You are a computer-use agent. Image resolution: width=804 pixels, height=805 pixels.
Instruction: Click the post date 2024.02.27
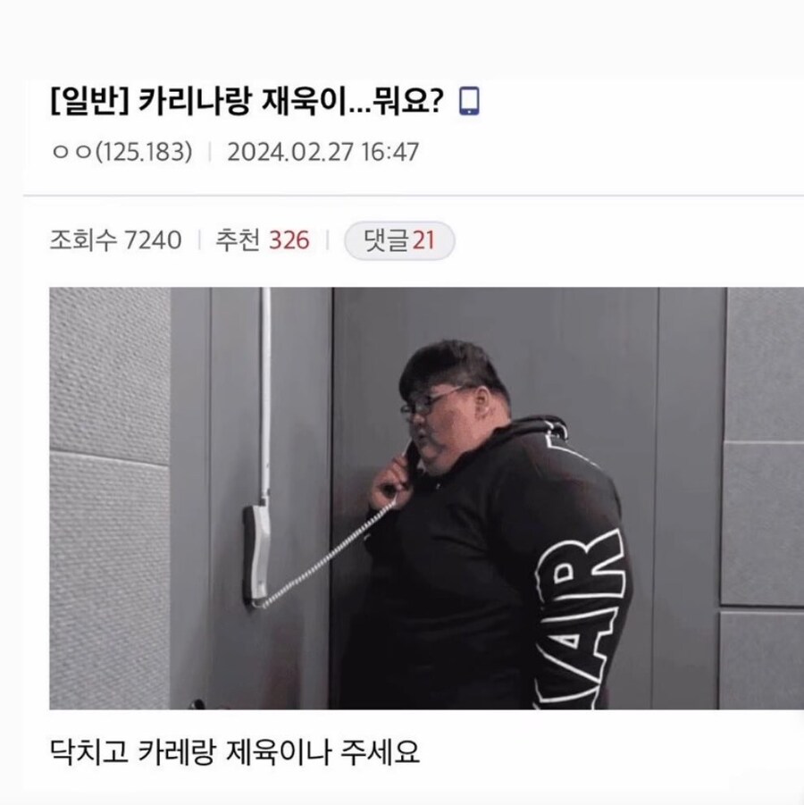tap(290, 152)
